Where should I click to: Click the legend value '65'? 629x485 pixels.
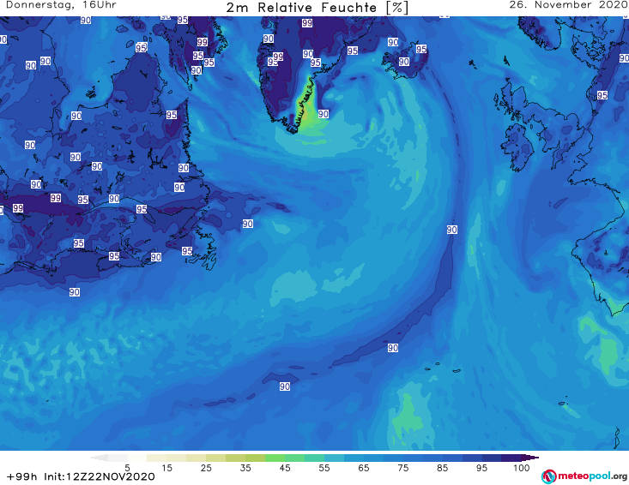pos(363,467)
